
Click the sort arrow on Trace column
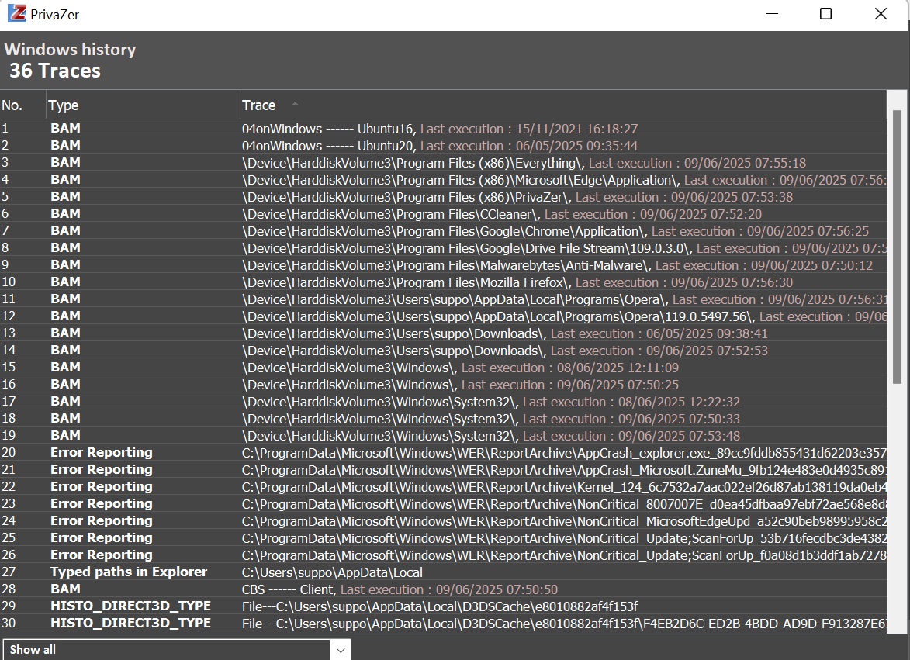click(295, 104)
